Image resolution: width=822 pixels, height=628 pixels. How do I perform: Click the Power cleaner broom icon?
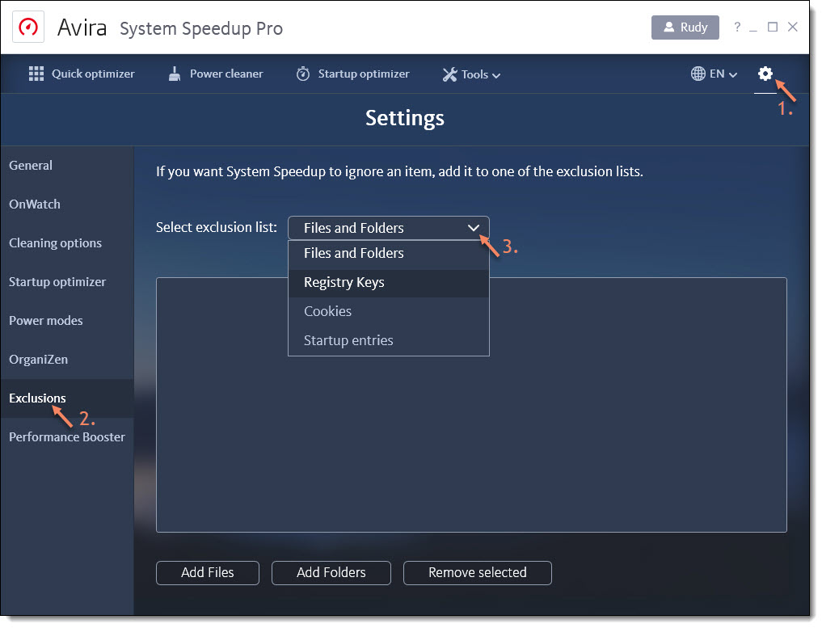(175, 74)
